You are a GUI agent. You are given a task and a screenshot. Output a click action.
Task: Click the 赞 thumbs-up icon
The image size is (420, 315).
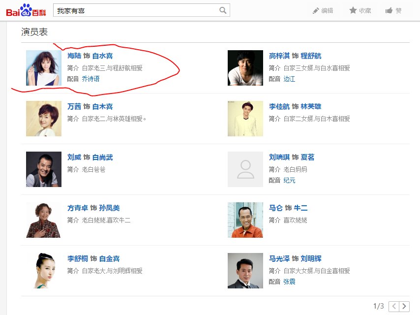point(389,10)
